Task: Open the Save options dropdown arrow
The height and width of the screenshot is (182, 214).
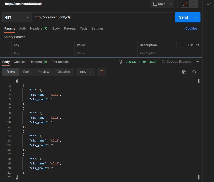Action: coord(171,4)
